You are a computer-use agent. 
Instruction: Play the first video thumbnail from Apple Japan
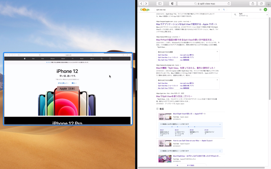(165, 117)
